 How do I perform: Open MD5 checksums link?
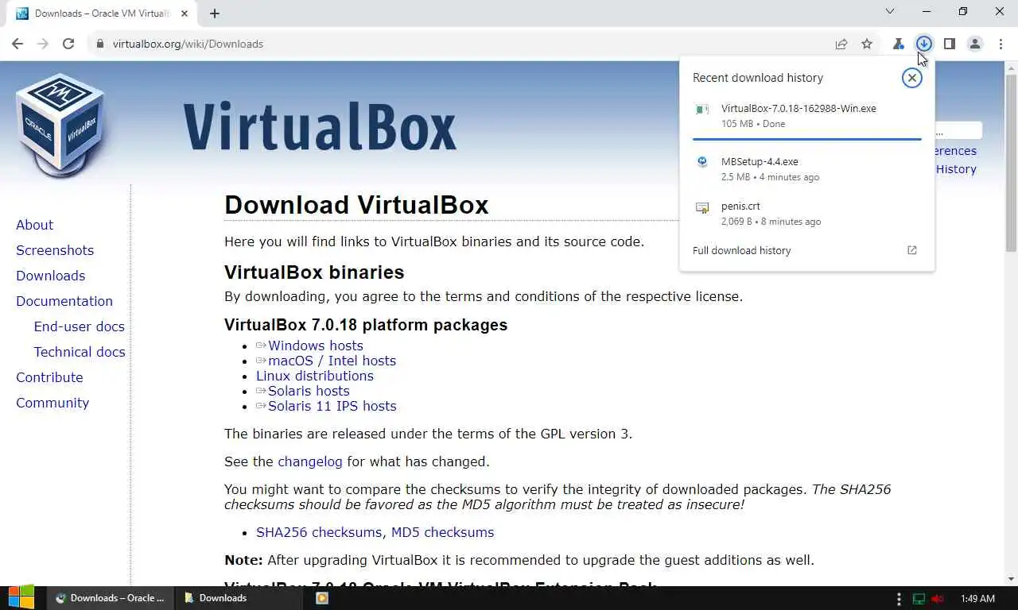tap(442, 532)
